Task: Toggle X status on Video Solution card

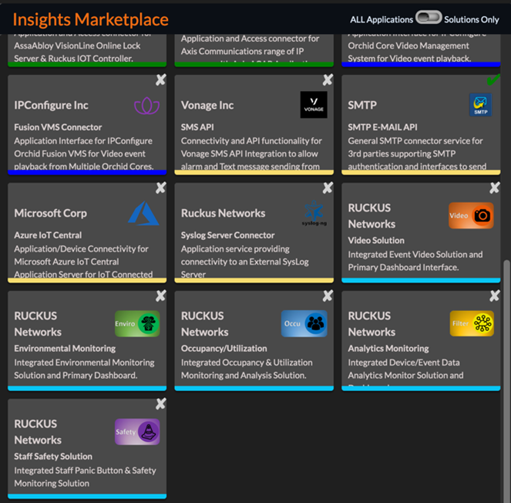Action: [495, 187]
